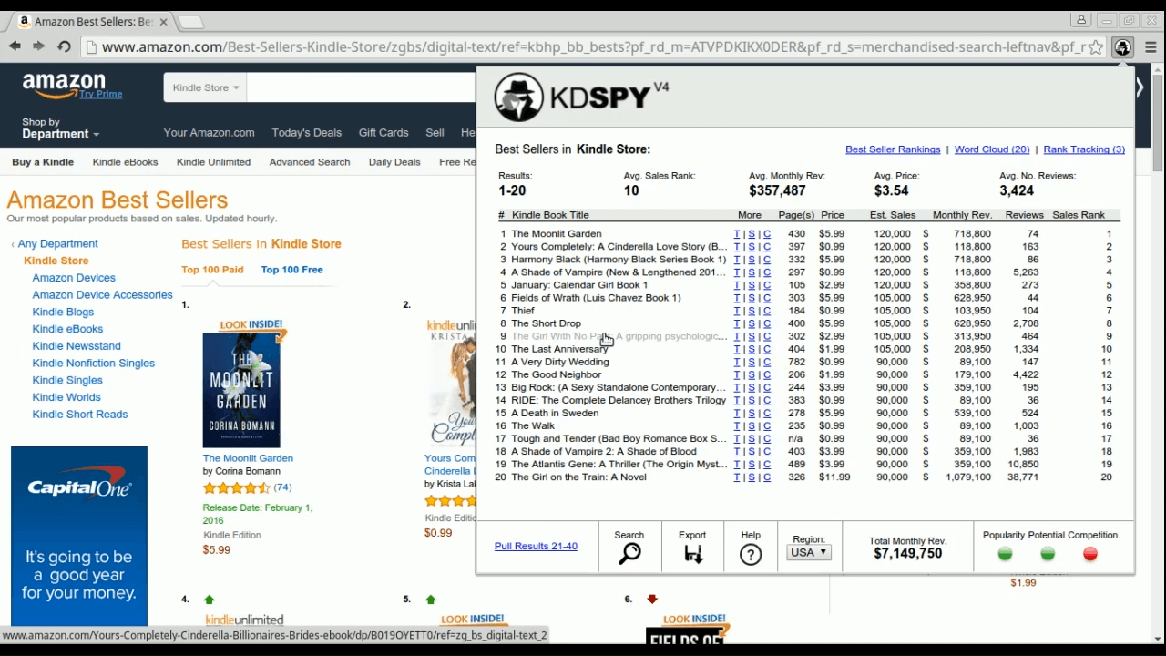Screen dimensions: 1166x656
Task: Click the red Competition indicator light
Action: (1090, 554)
